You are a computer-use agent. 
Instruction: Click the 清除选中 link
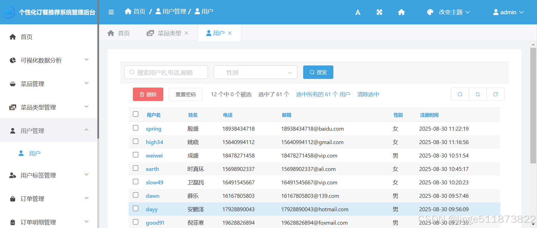(368, 94)
